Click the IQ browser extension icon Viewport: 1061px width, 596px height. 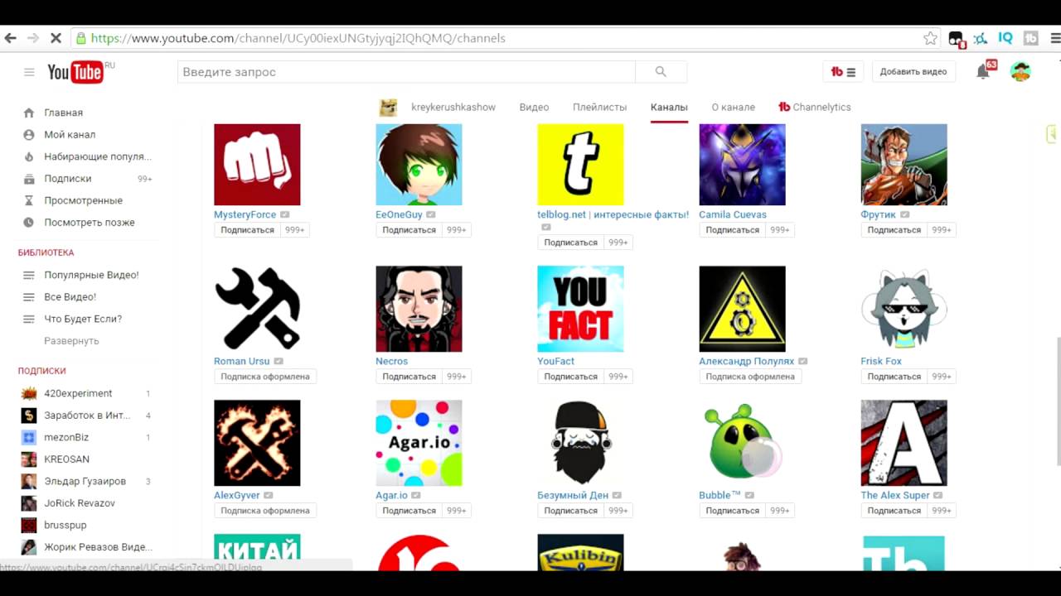[x=1005, y=38]
